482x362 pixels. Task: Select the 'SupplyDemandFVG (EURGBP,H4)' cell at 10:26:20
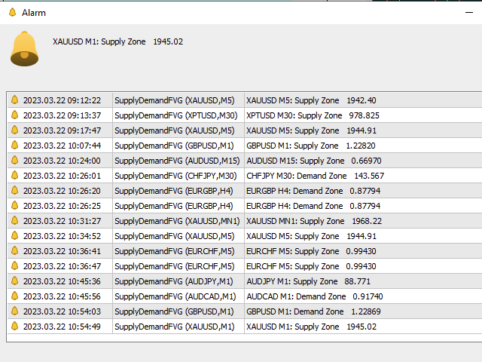coord(174,191)
